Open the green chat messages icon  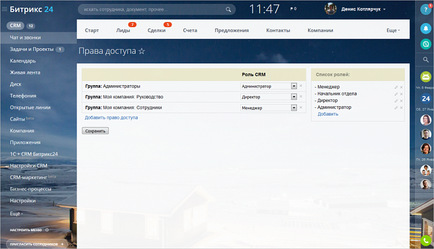click(425, 44)
